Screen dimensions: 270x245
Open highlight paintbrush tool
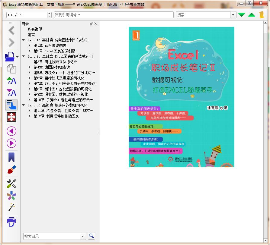click(11, 169)
